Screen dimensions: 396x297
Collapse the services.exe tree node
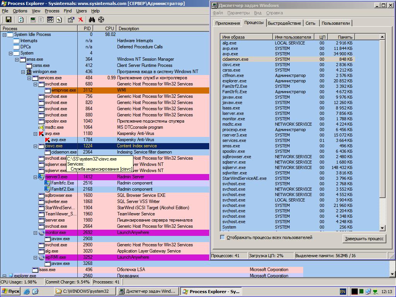[x=29, y=78]
